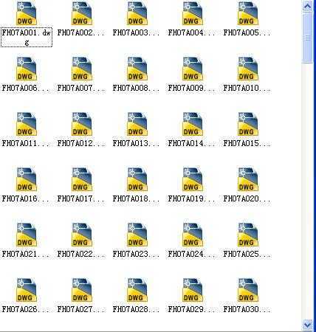Viewport: 316px width, 332px height.
Task: Highlight the FH07A017 DWG file icon
Action: click(x=82, y=179)
